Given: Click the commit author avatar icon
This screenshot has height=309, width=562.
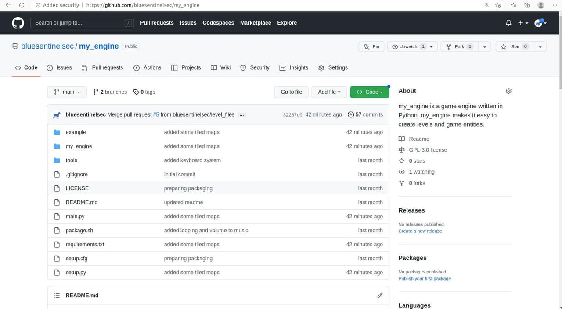Looking at the screenshot, I should pyautogui.click(x=57, y=115).
